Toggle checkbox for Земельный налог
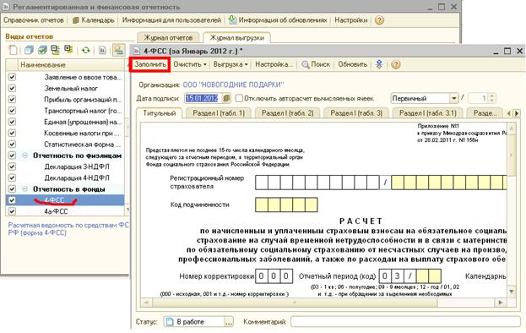This screenshot has width=526, height=333. 12,88
